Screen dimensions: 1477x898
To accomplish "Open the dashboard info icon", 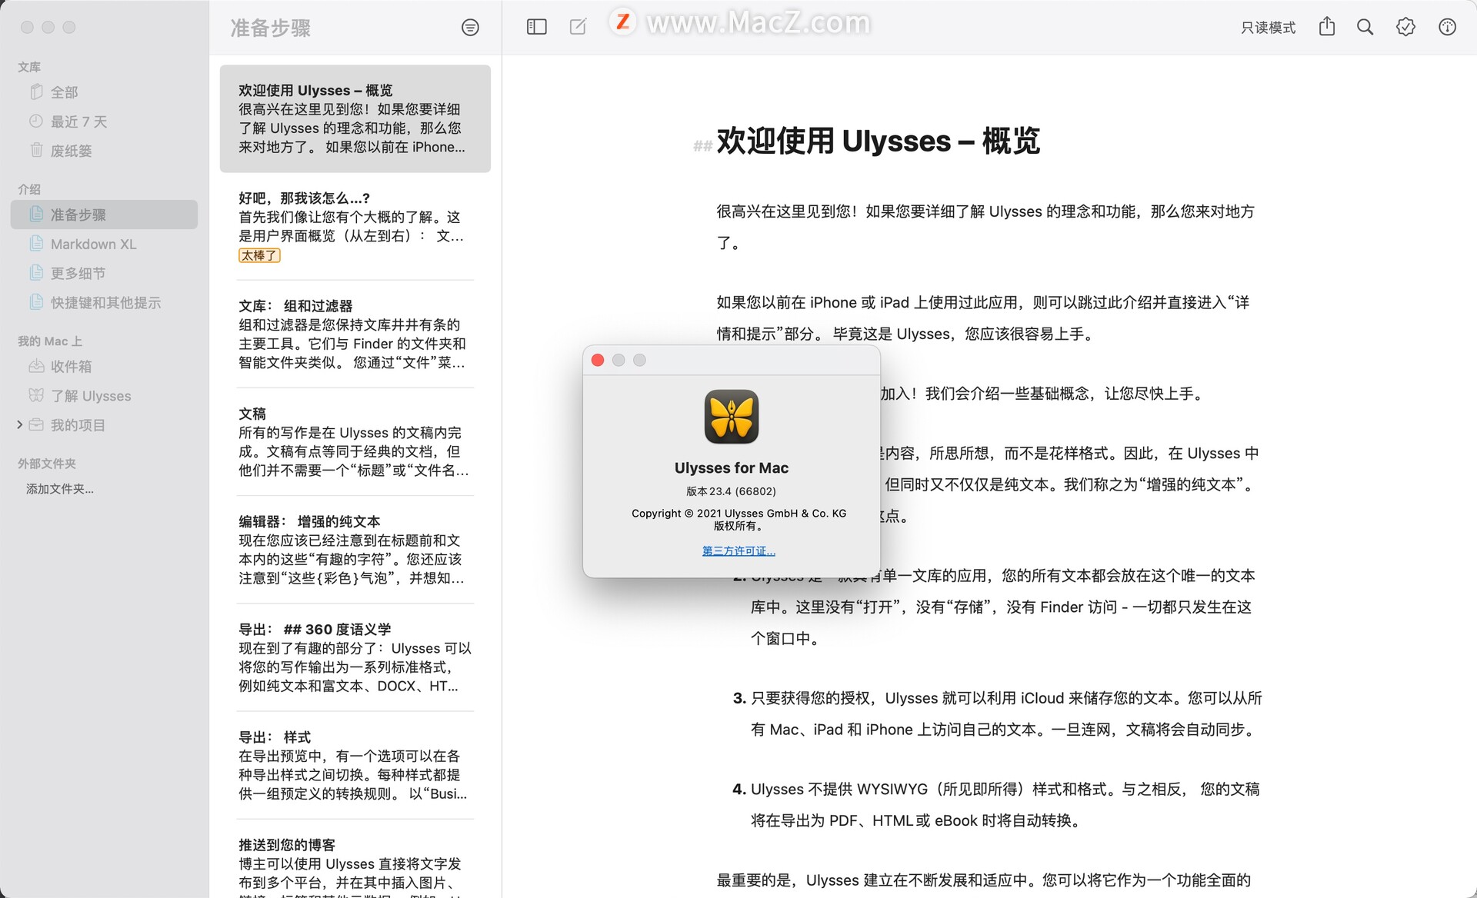I will (x=1447, y=27).
